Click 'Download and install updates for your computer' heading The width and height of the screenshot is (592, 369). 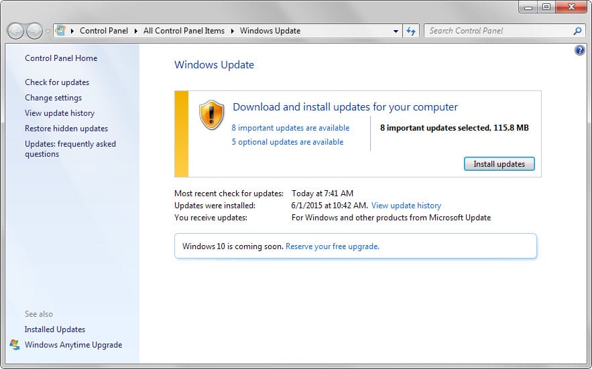tap(345, 107)
